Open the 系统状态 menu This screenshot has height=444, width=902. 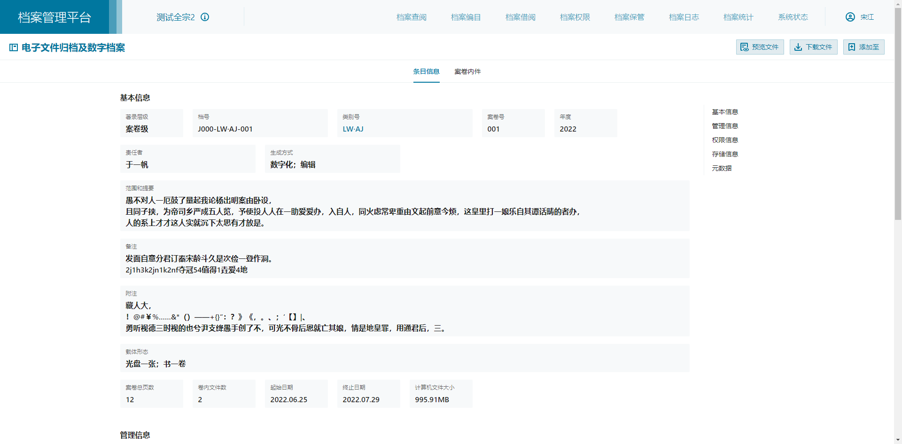click(793, 17)
